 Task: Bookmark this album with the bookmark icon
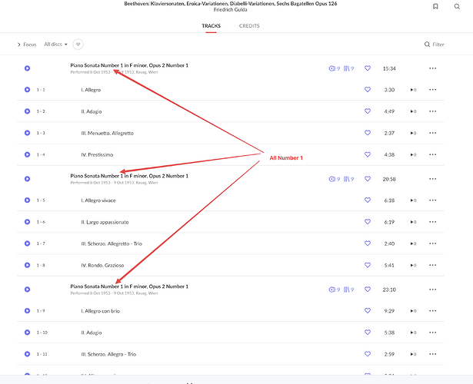click(x=435, y=6)
